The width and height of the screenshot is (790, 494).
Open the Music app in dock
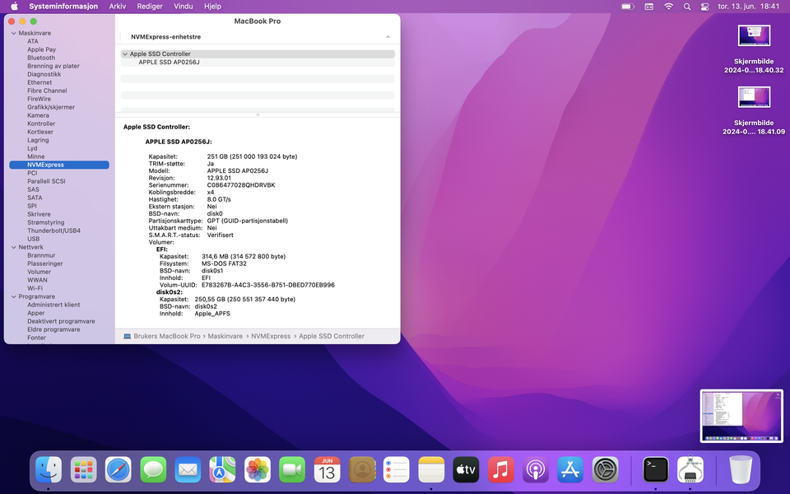click(500, 470)
